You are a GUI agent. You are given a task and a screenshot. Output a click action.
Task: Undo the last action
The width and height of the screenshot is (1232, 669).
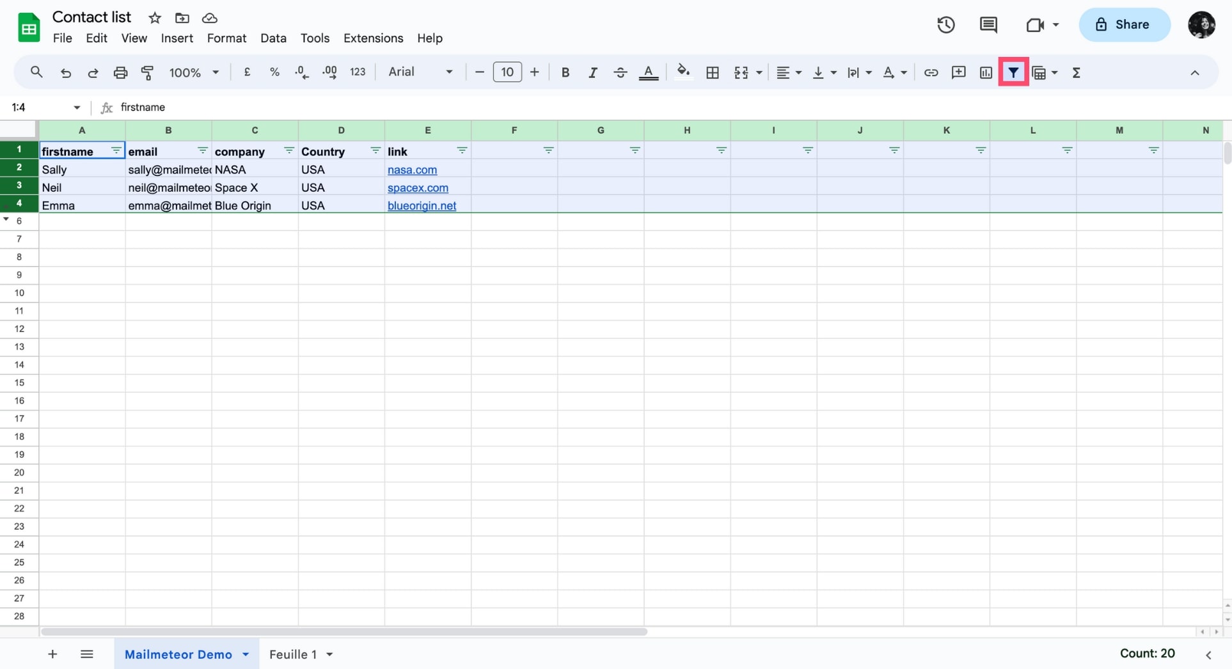click(x=65, y=72)
